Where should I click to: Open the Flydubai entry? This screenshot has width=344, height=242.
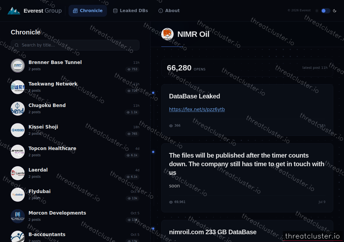pos(75,195)
